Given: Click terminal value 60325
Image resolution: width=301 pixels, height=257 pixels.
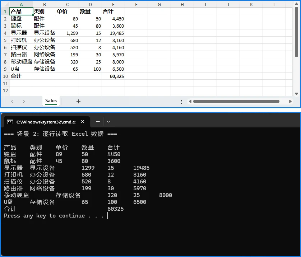Looking at the screenshot, I should pos(116,209).
